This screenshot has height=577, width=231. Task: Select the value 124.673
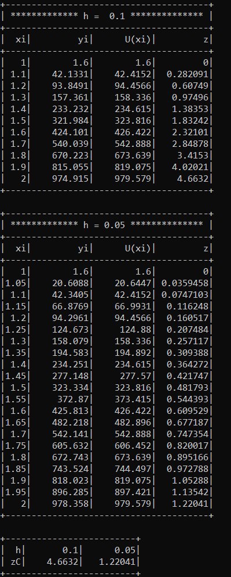[71, 330]
